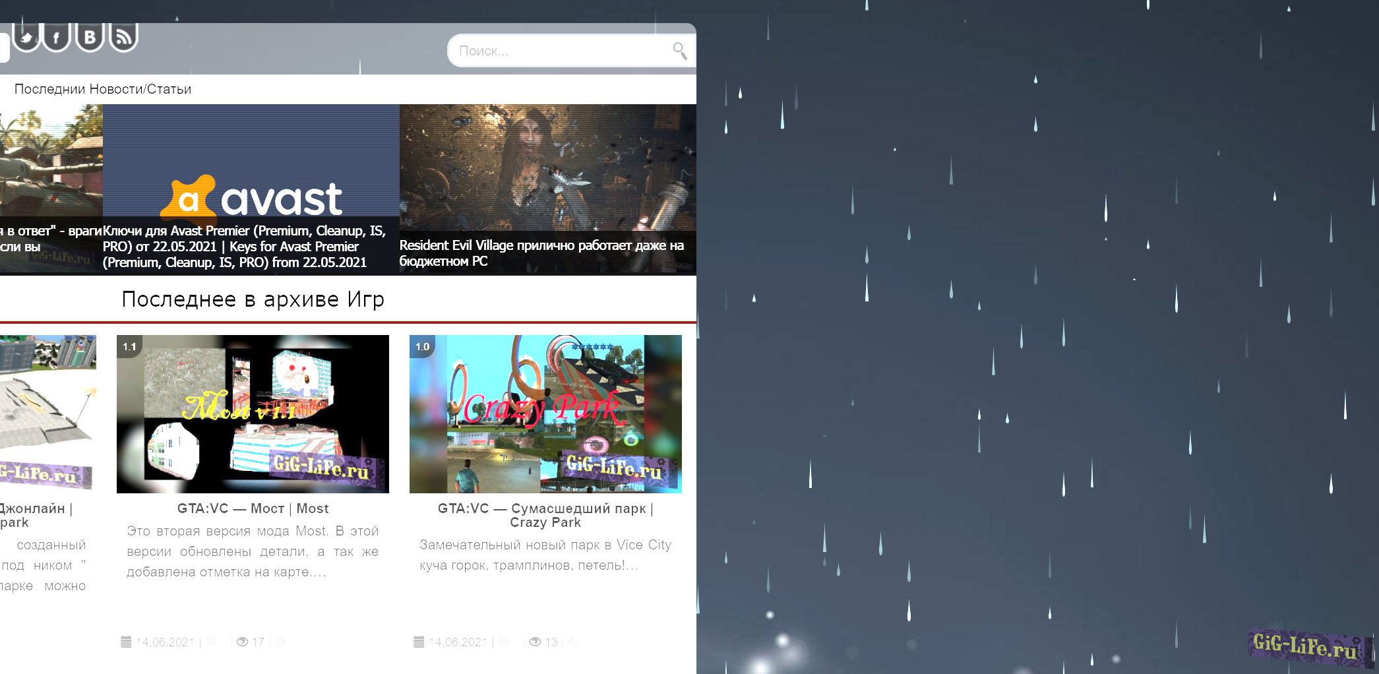Focus the Поиск search input field
Viewport: 1379px width, 674px height.
[x=561, y=51]
